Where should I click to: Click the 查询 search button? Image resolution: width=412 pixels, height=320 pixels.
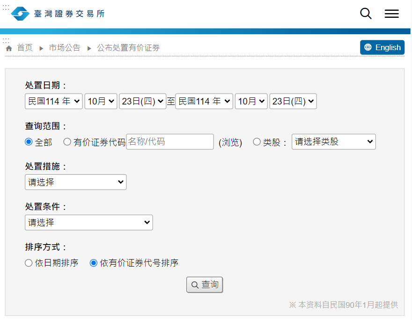[x=205, y=284]
